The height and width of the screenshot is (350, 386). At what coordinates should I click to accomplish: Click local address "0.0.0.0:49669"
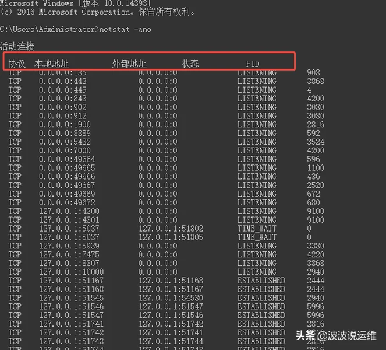pyautogui.click(x=67, y=194)
